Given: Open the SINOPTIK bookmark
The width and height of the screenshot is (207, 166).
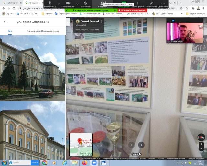Looking at the screenshot, I should (x=113, y=14).
